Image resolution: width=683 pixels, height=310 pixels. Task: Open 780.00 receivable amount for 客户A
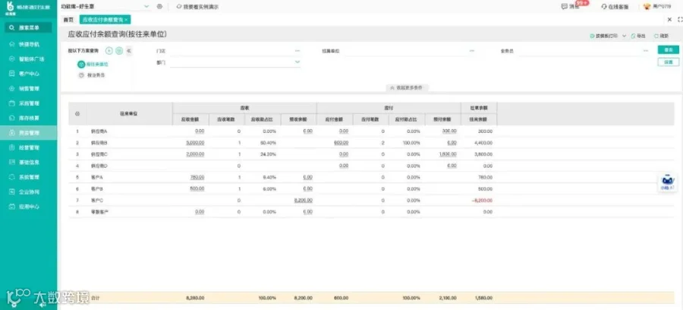tap(197, 177)
